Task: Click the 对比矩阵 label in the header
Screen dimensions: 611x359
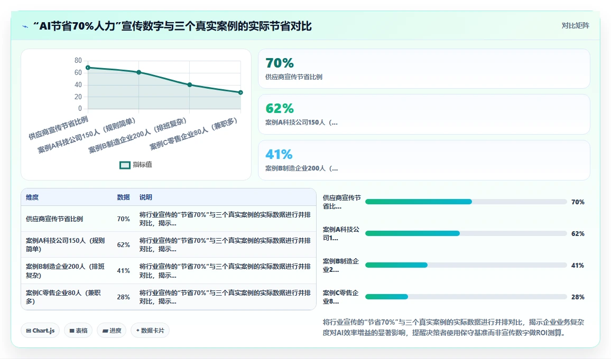Action: 575,26
